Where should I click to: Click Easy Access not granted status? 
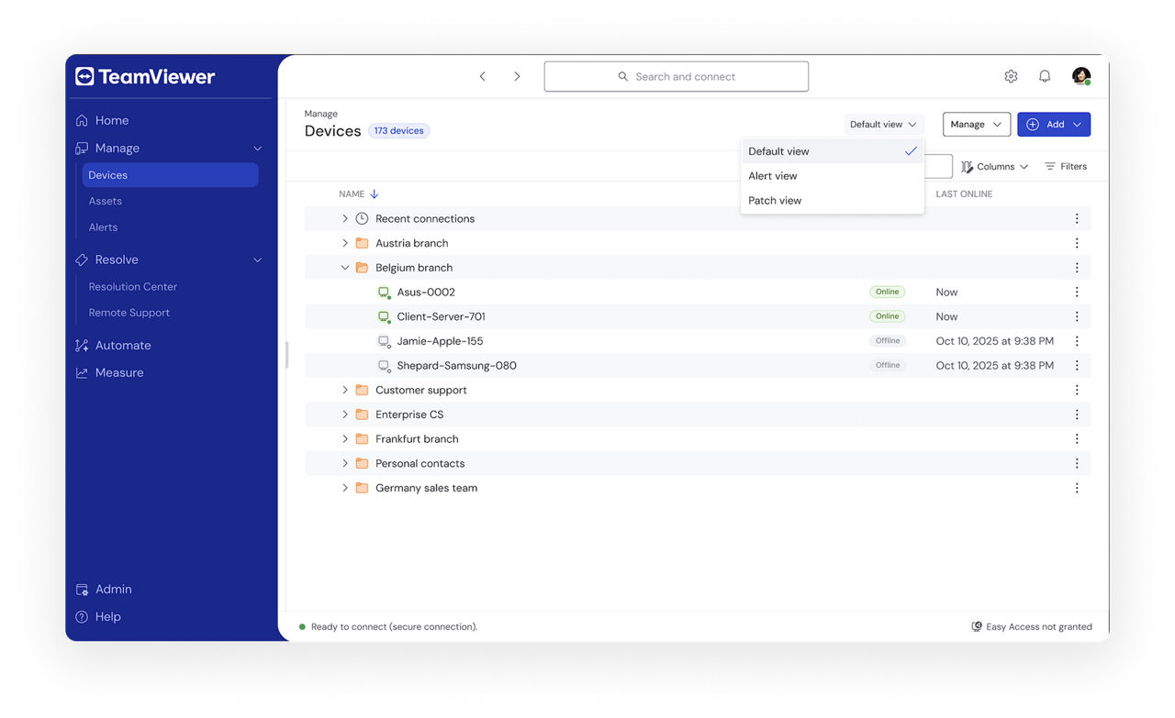click(1032, 627)
